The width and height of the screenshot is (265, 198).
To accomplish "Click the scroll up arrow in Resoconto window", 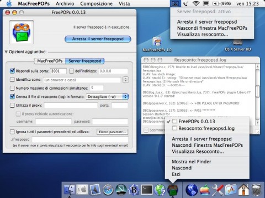I will click(257, 67).
